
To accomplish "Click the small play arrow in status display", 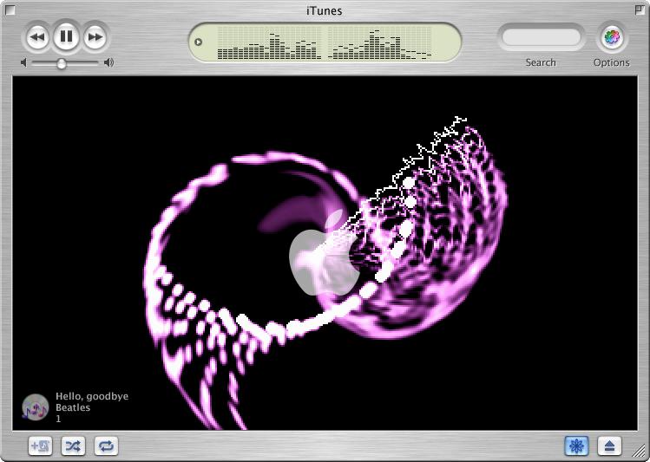I will [x=198, y=42].
